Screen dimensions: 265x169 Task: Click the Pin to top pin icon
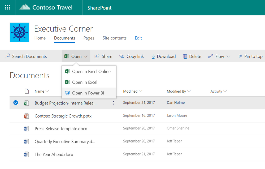coord(240,56)
